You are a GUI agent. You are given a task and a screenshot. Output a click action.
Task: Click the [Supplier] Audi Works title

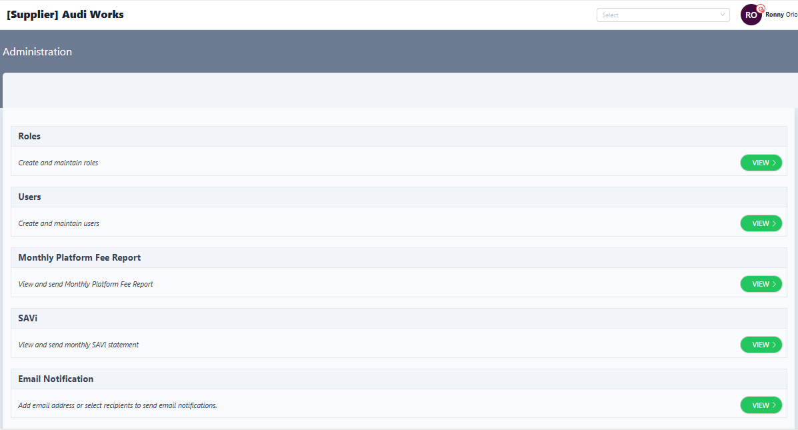(65, 13)
